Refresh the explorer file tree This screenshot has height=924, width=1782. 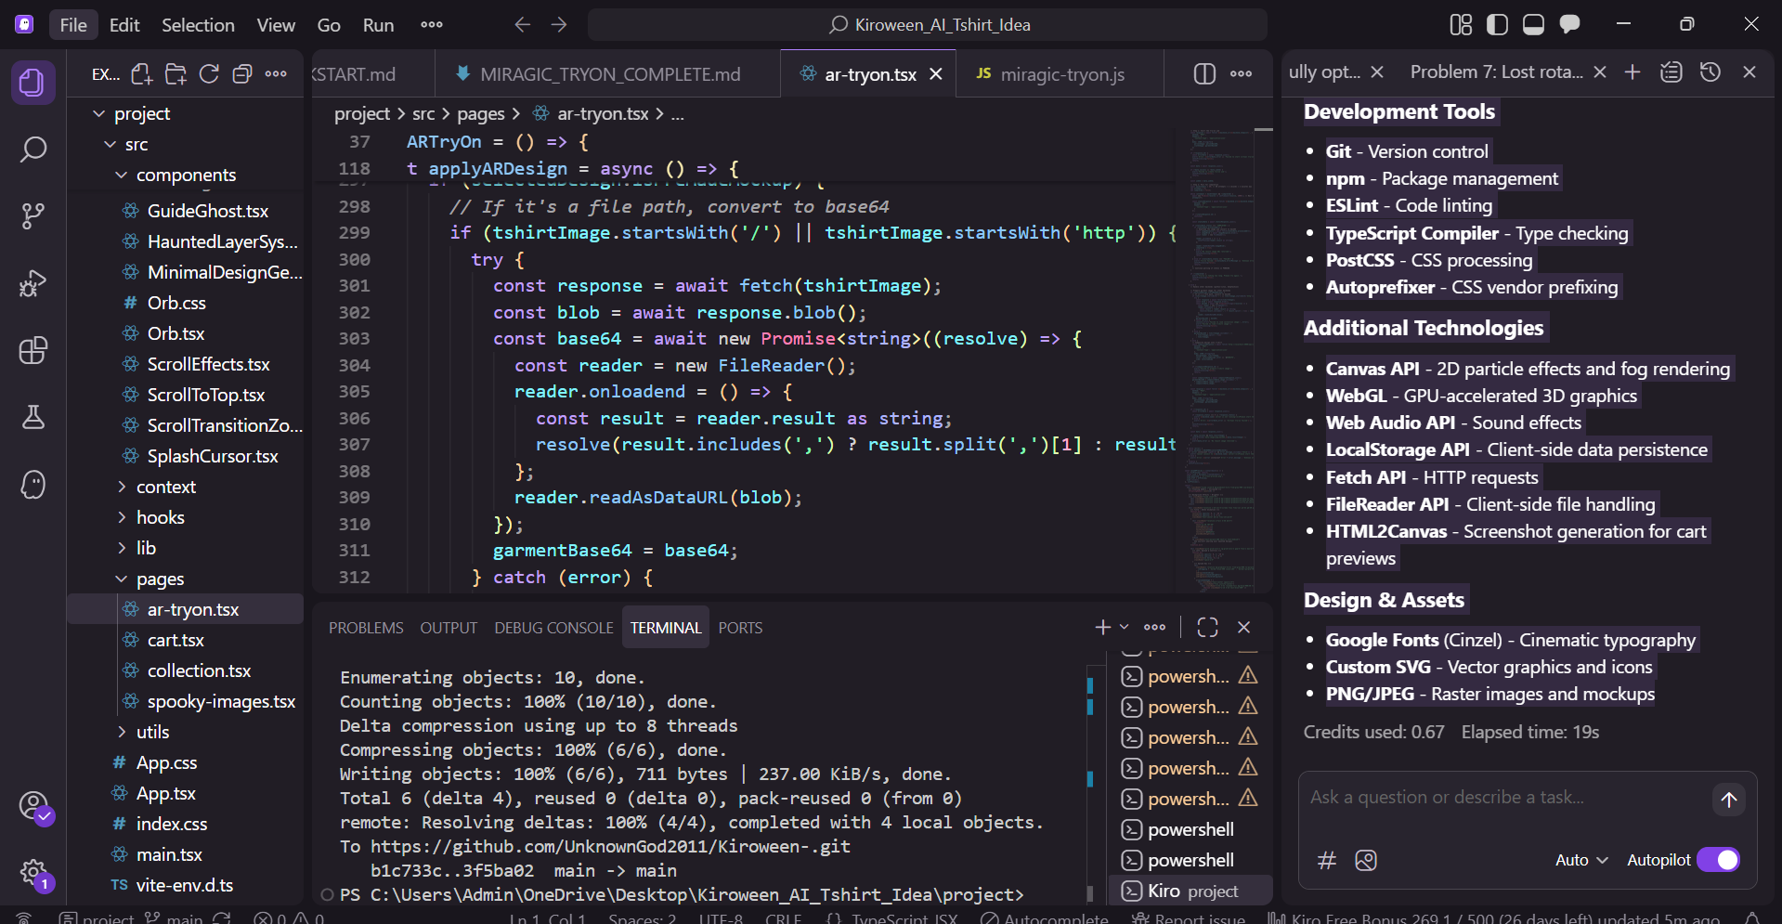pyautogui.click(x=209, y=74)
